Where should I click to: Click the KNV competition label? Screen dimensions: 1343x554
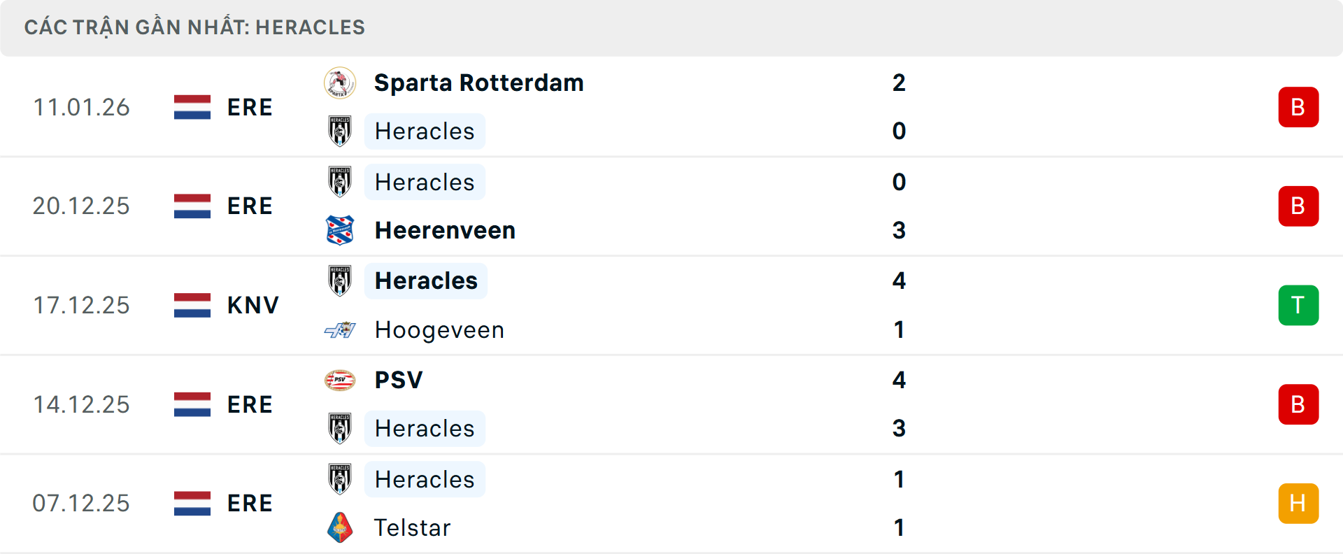point(253,305)
